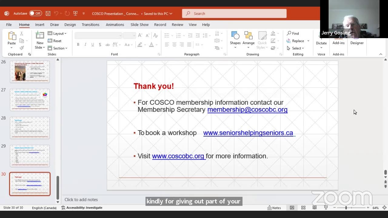The image size is (388, 218).
Task: Click the Numbering list icon
Action: point(178,35)
